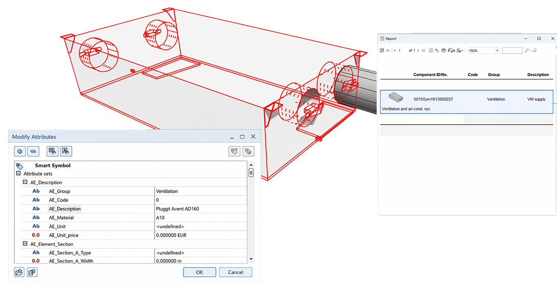Go to next page in Report
Screen dimensions: 557x291
tap(418, 51)
